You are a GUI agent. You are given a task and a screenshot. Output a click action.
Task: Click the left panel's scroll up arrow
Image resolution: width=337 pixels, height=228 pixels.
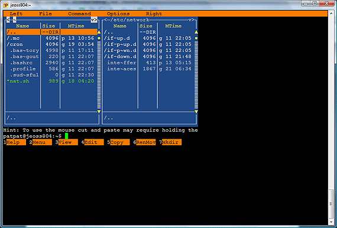[99, 32]
